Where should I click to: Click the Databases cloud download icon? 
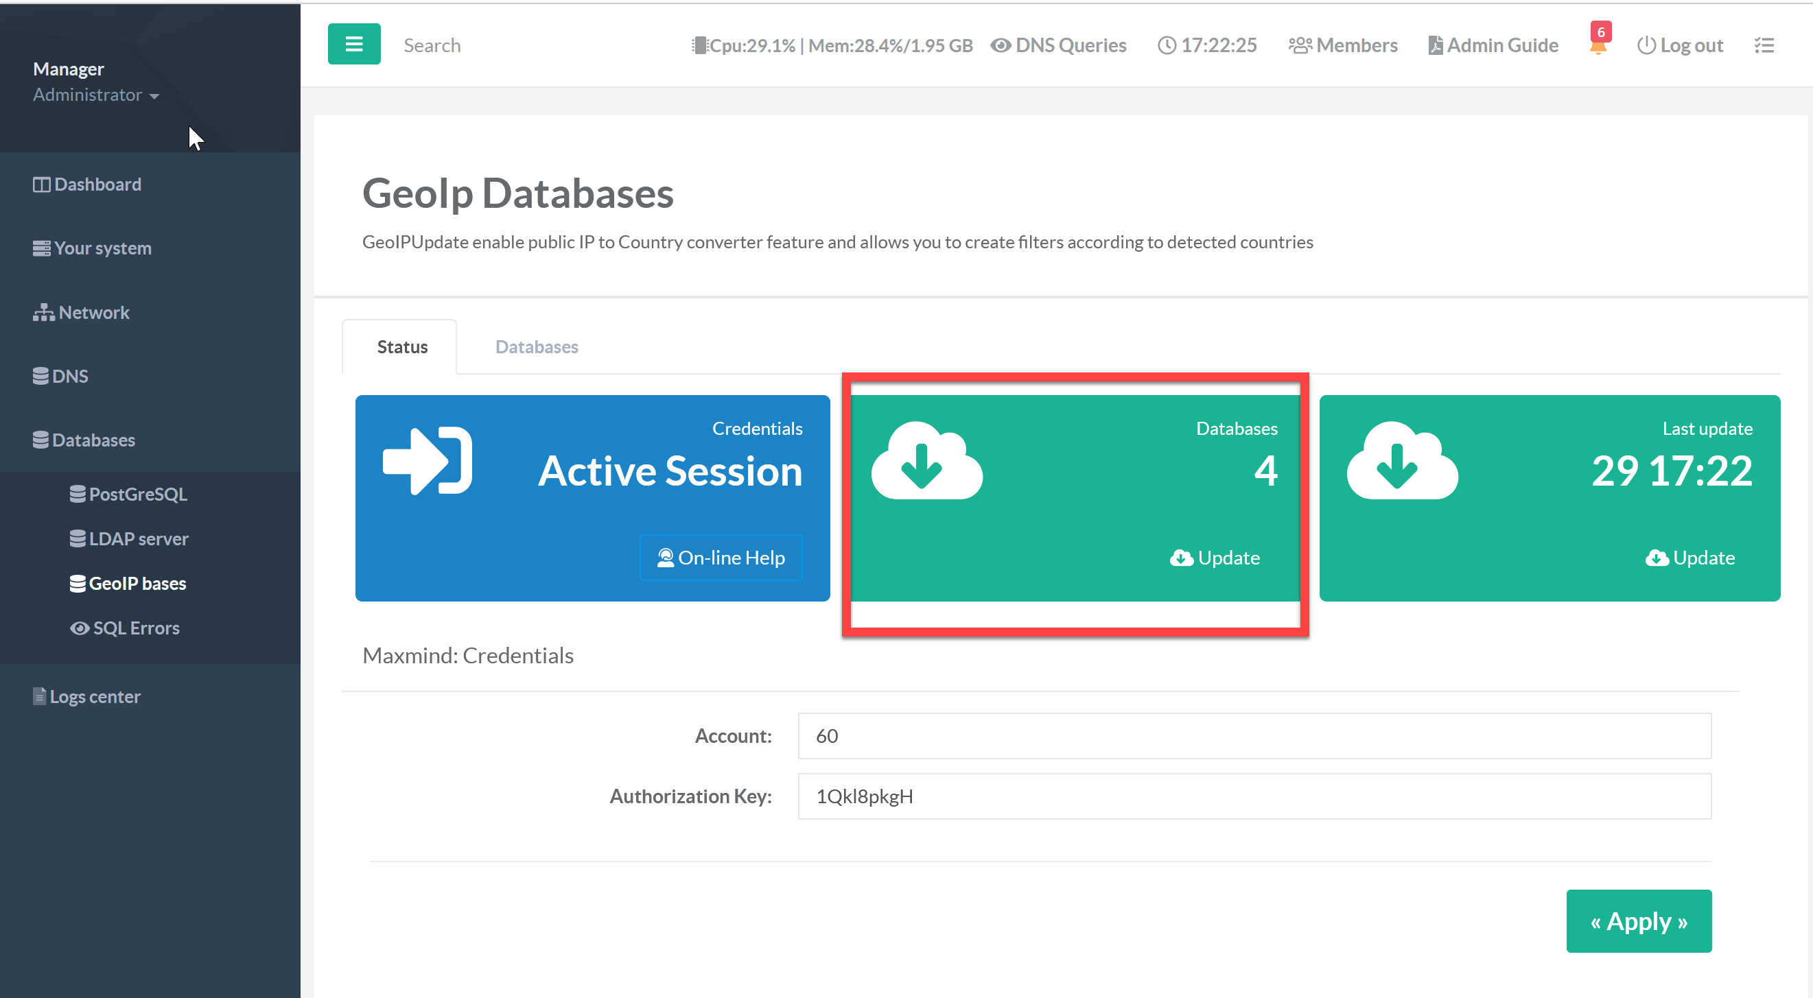[x=926, y=462]
